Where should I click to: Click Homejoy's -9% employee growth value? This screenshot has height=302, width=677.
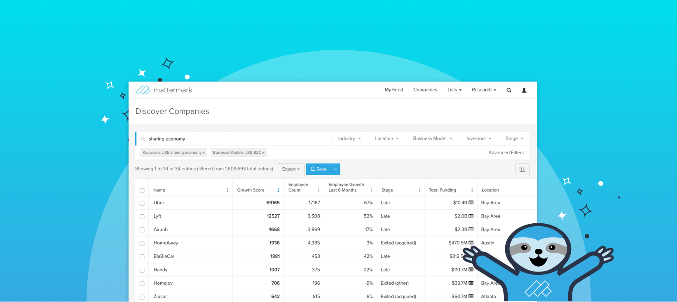click(x=369, y=283)
